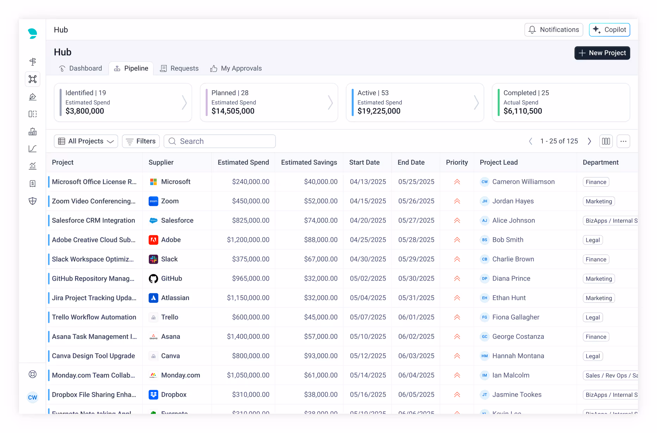
Task: Open the pen drafting icon in sidebar
Action: [33, 97]
